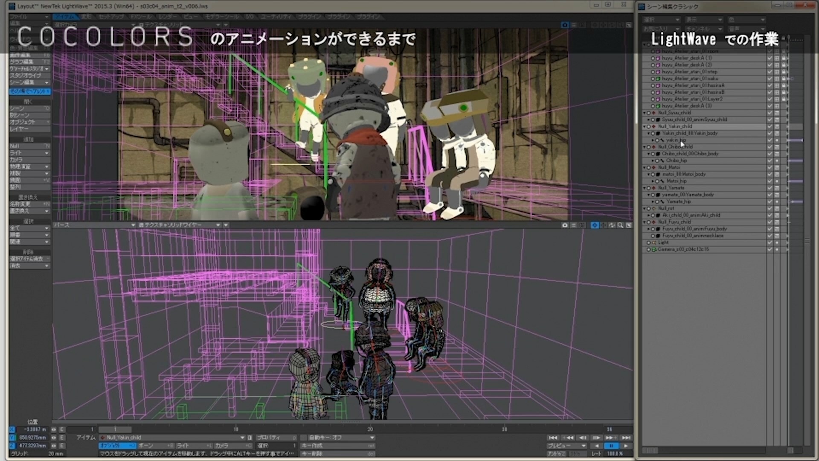Viewport: 819px width, 461px height.
Task: Click frame 20 on the timeline slider
Action: (x=370, y=429)
